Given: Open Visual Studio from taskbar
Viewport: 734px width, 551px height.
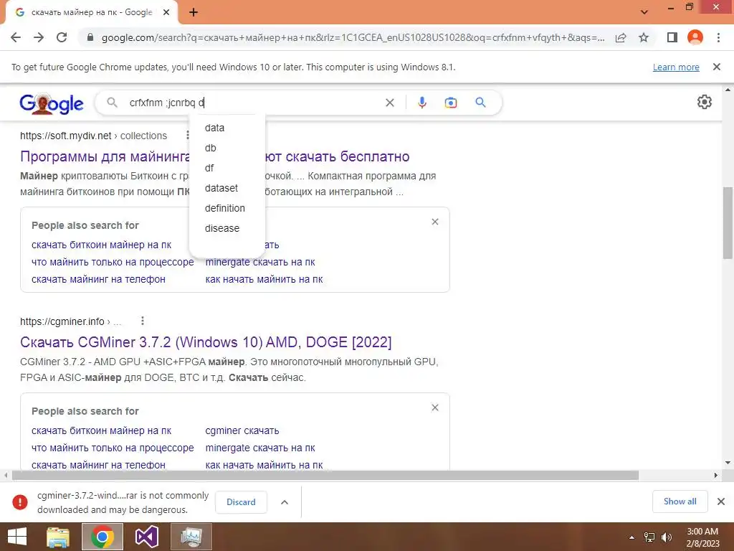Looking at the screenshot, I should pos(146,537).
